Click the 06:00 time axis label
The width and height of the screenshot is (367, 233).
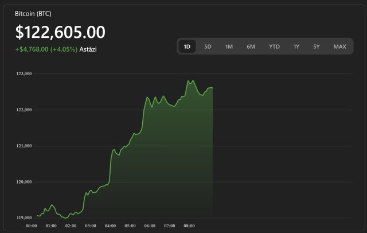click(x=150, y=226)
